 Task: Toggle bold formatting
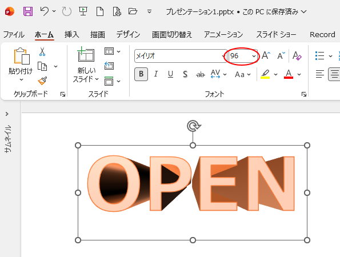pyautogui.click(x=141, y=74)
